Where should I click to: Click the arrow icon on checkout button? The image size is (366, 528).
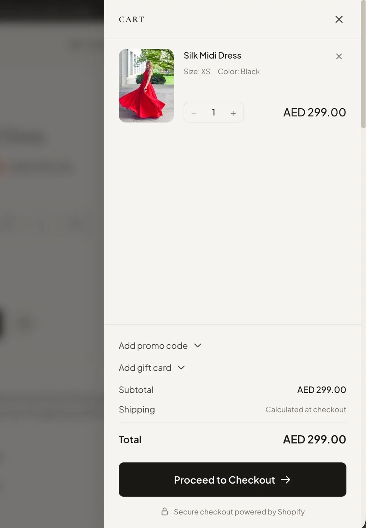(286, 480)
